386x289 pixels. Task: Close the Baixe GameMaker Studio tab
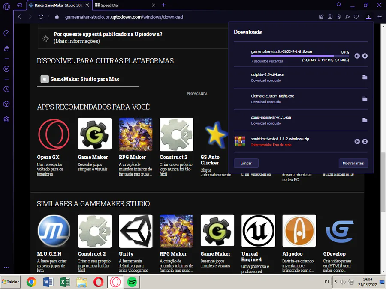pos(87,5)
